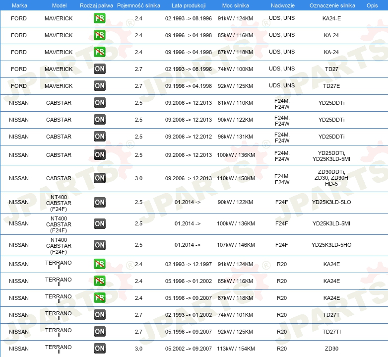
Task: Click the 96kW / 131KM power cell
Action: click(235, 137)
